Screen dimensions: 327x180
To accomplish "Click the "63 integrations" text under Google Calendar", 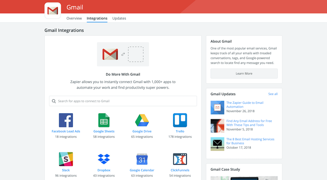I will [x=142, y=176].
